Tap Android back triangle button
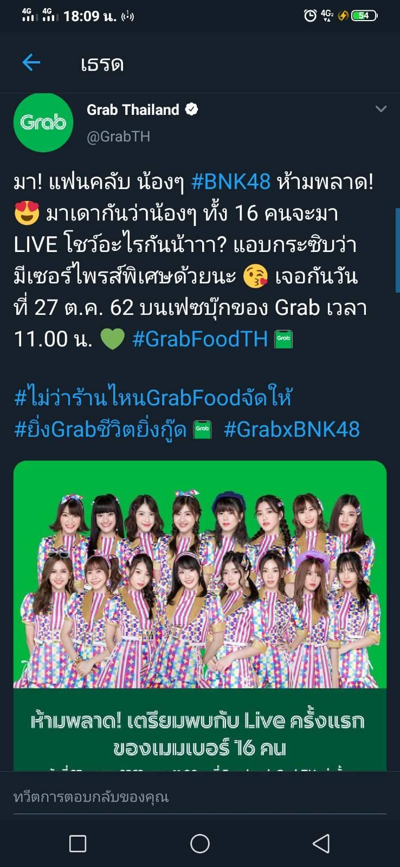400x867 pixels. pos(321,843)
